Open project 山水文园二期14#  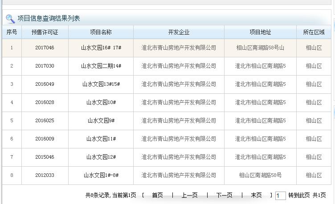tap(101, 66)
